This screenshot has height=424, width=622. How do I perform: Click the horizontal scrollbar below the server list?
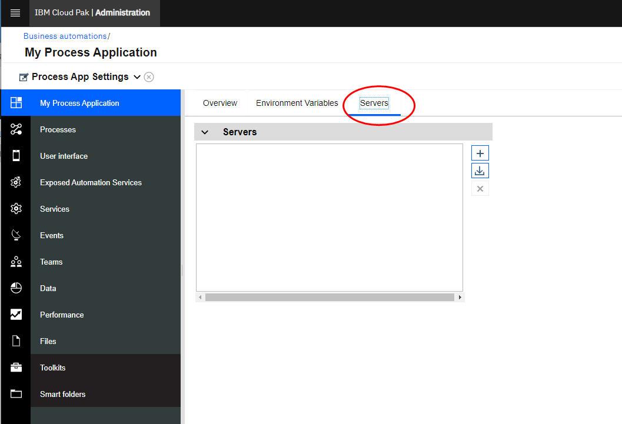[x=330, y=298]
